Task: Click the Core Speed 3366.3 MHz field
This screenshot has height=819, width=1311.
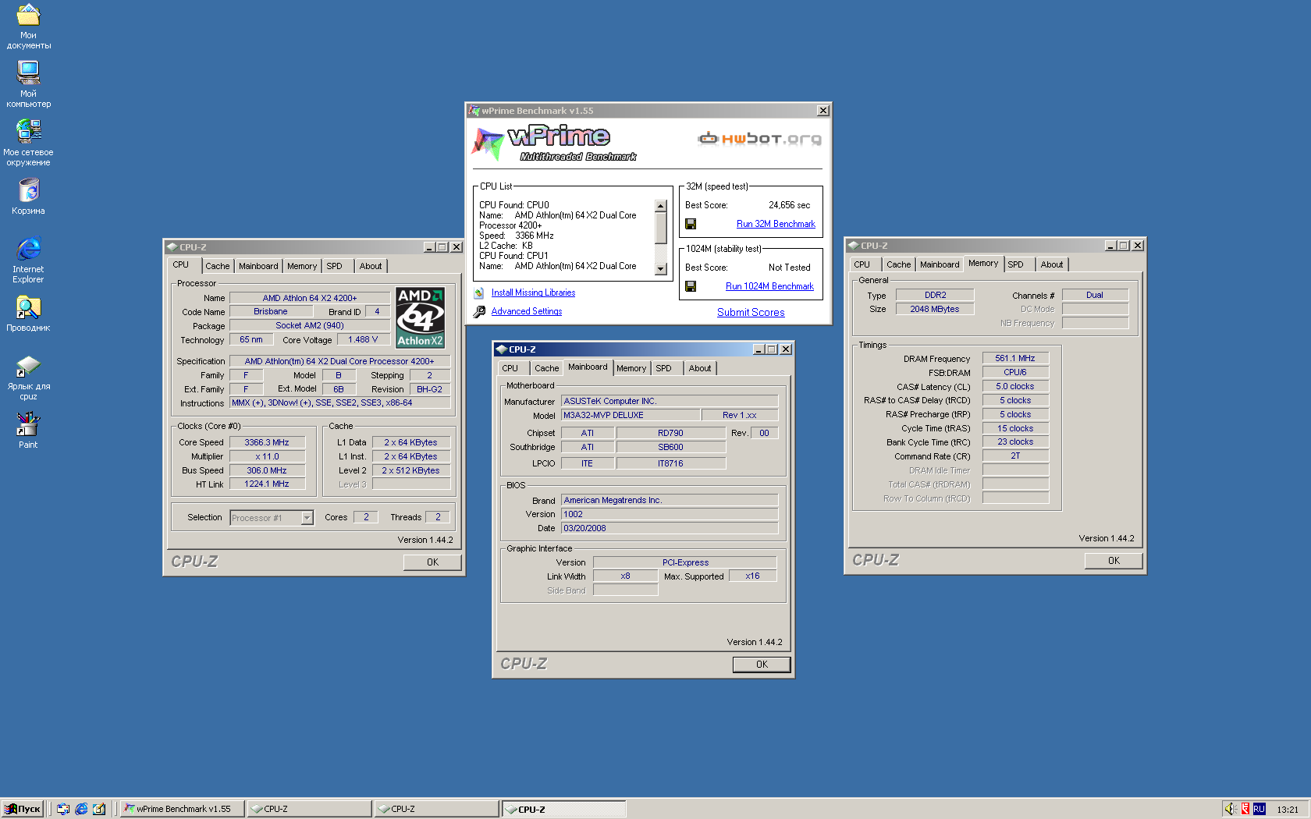Action: (267, 442)
